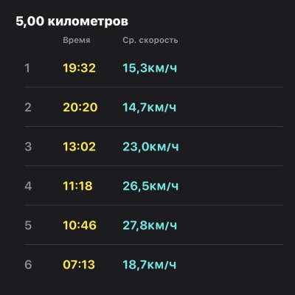Click the time 20:20

[x=80, y=107]
